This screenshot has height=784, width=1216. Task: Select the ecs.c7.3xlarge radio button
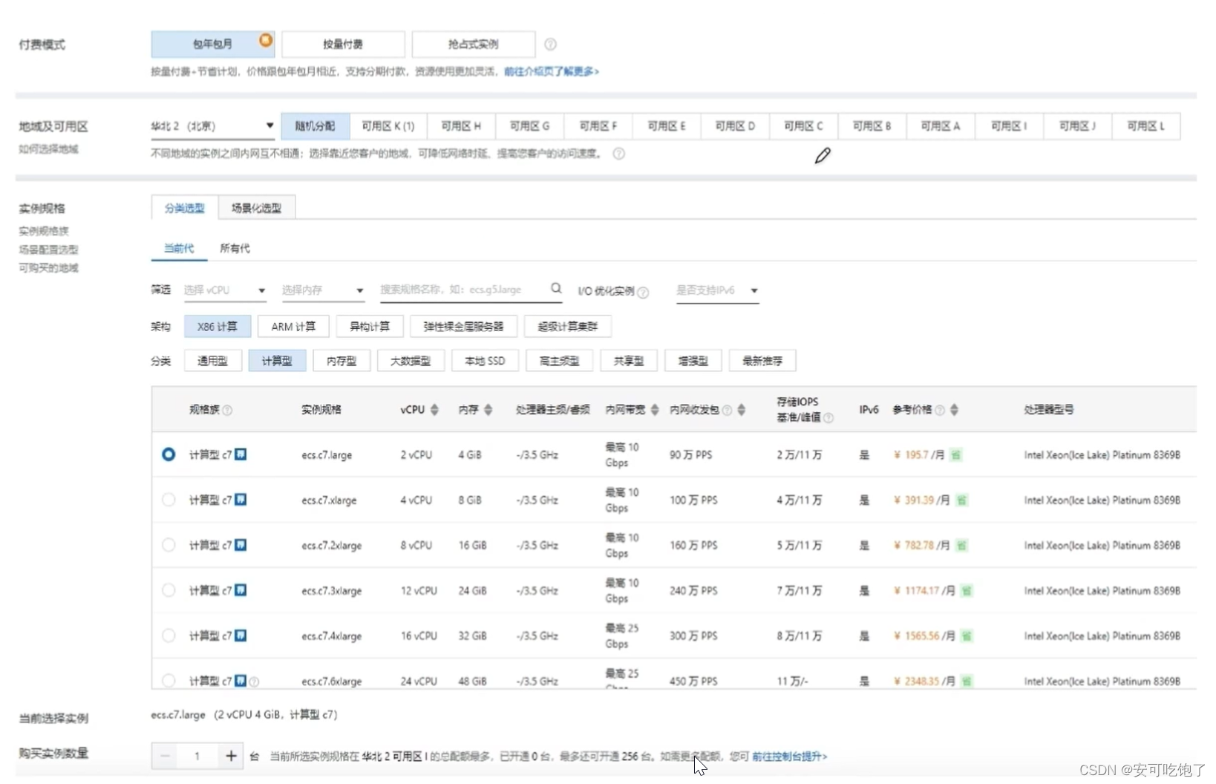click(x=169, y=590)
